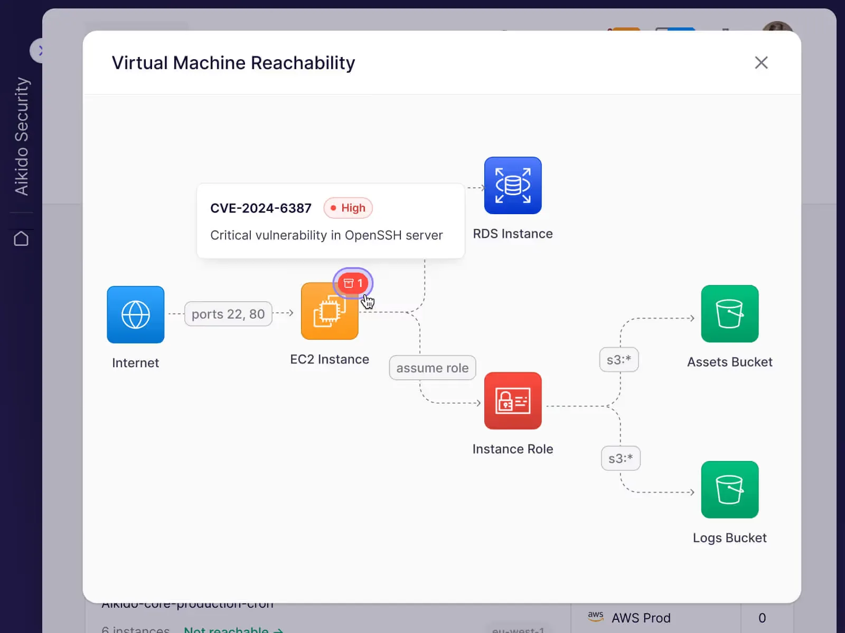Select the EC2 Instance icon
845x633 pixels.
pos(330,311)
